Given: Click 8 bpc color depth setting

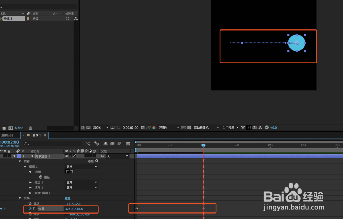Looking at the screenshot, I should 19,128.
